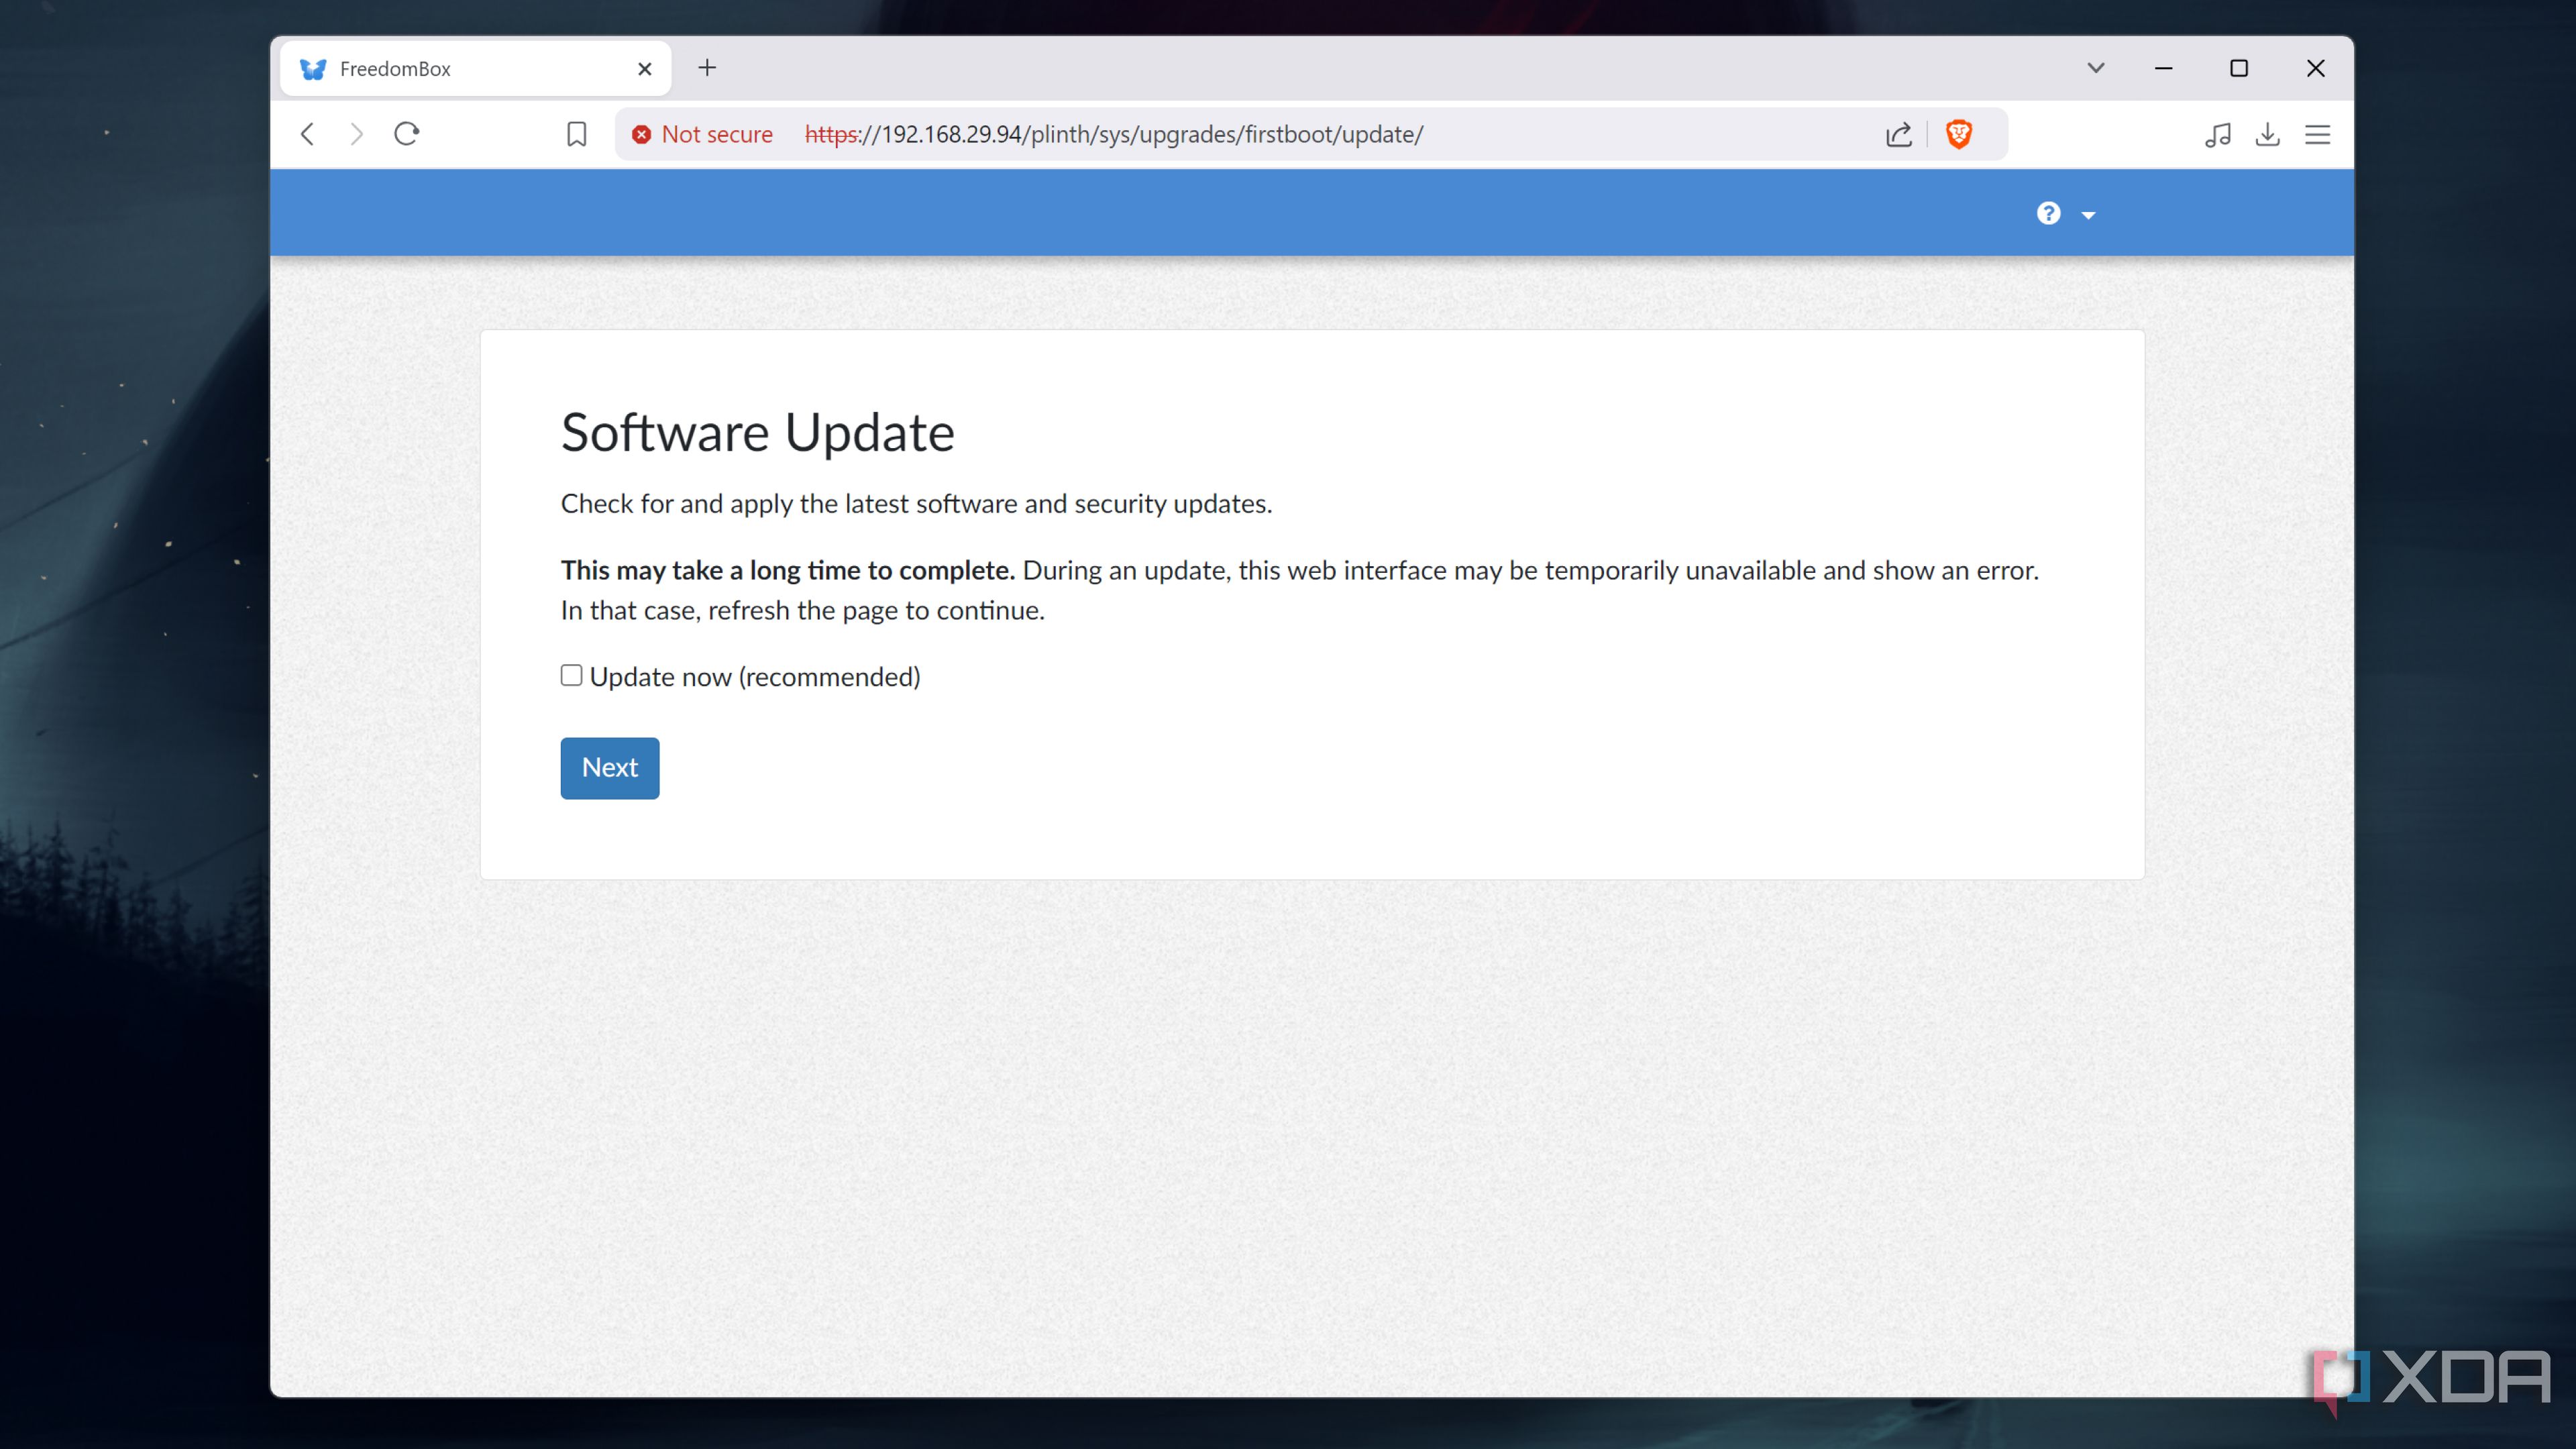The height and width of the screenshot is (1449, 2576).
Task: Click the browser forward arrow
Action: (x=356, y=134)
